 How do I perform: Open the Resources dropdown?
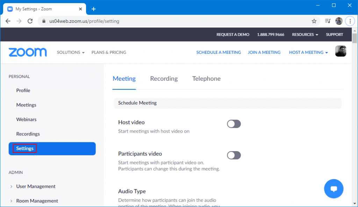click(305, 34)
